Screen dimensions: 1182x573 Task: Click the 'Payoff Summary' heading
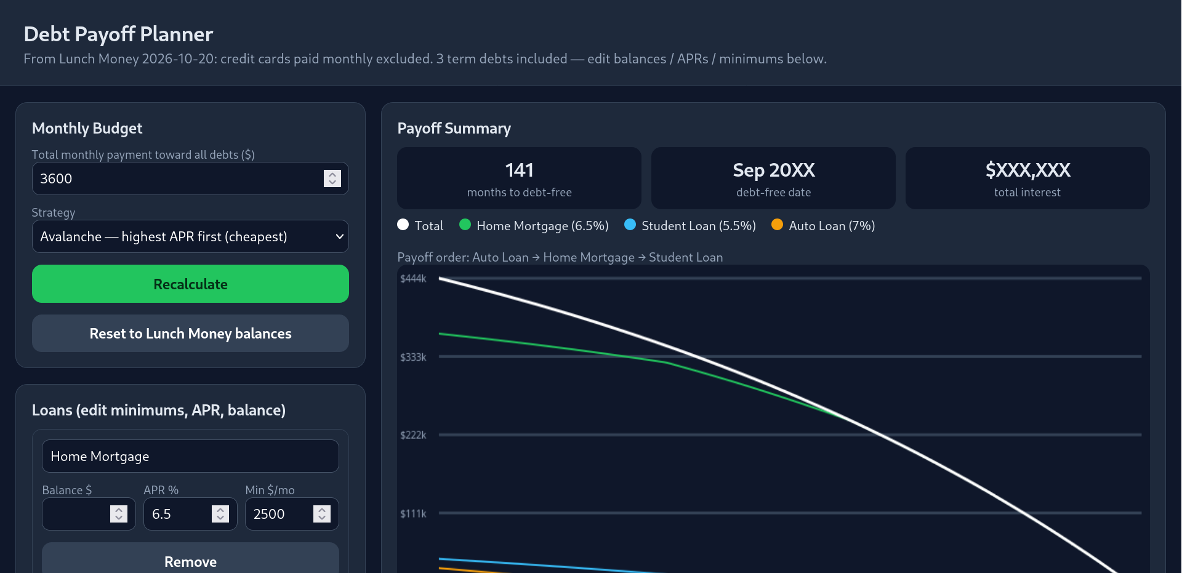coord(454,129)
